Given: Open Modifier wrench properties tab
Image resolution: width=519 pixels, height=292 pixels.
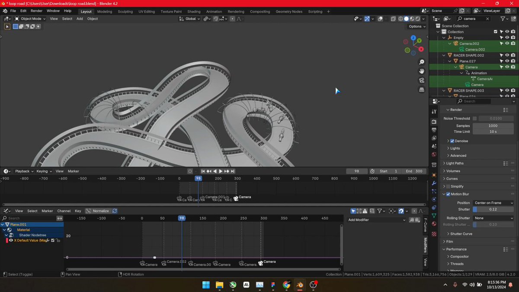Looking at the screenshot, I should coord(434,183).
